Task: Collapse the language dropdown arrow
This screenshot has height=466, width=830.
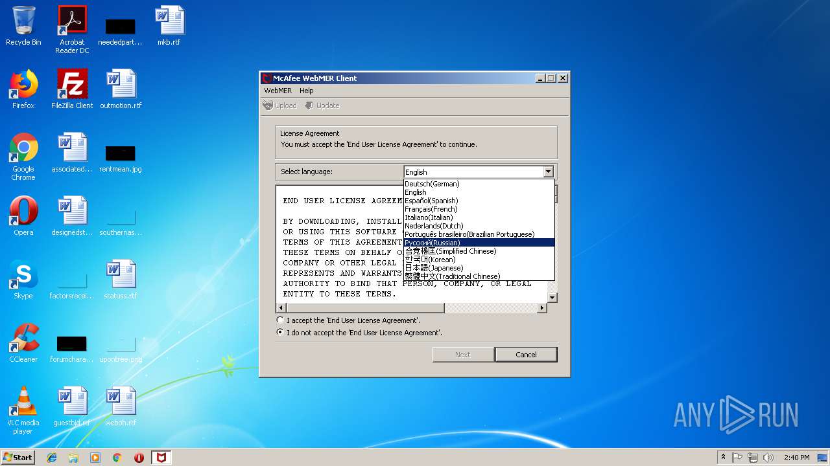Action: 548,172
